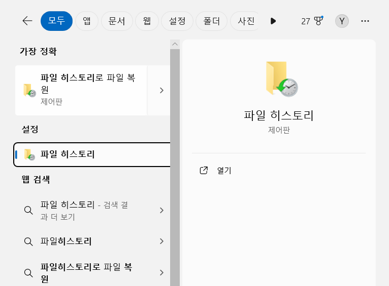Switch to the 웹 filter tab
389x286 pixels.
pos(147,21)
